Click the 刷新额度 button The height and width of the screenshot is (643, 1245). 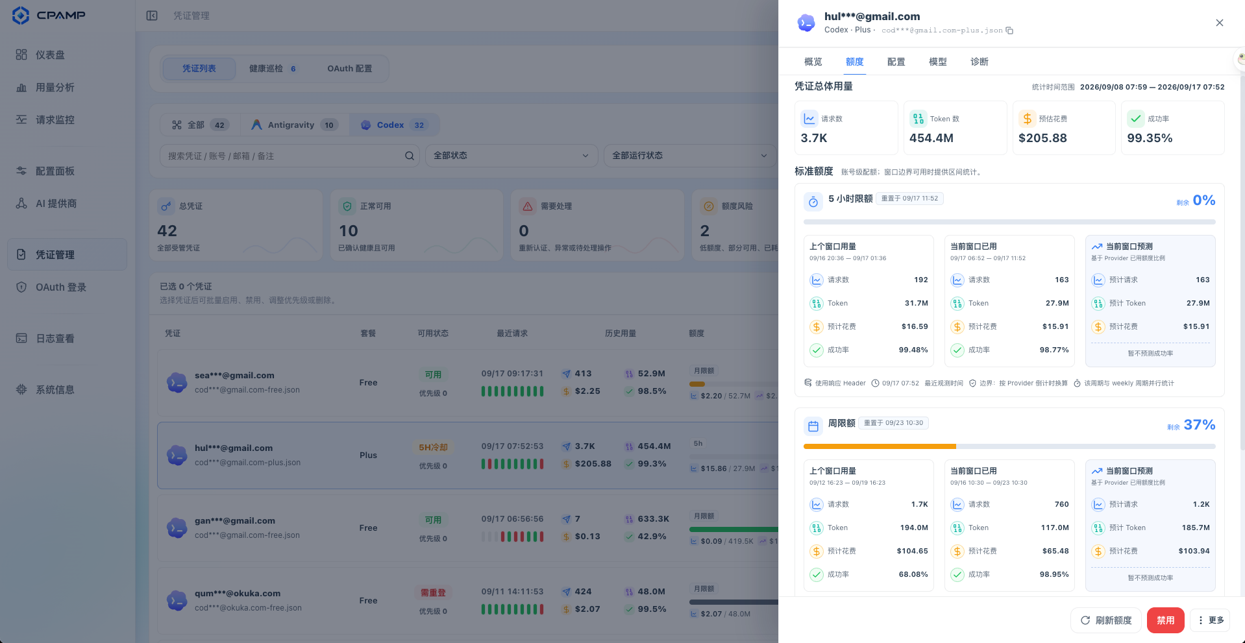(1106, 620)
